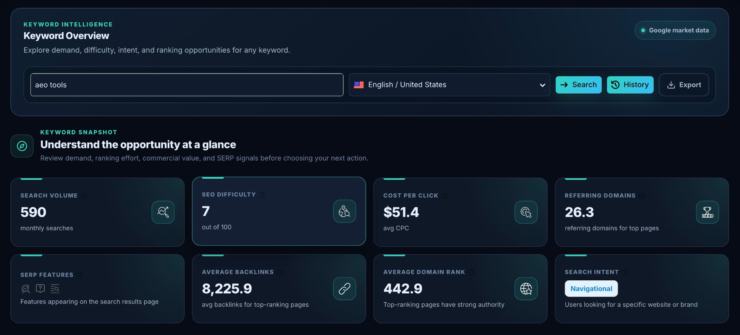This screenshot has width=740, height=335.
Task: Open keyword History
Action: [630, 85]
